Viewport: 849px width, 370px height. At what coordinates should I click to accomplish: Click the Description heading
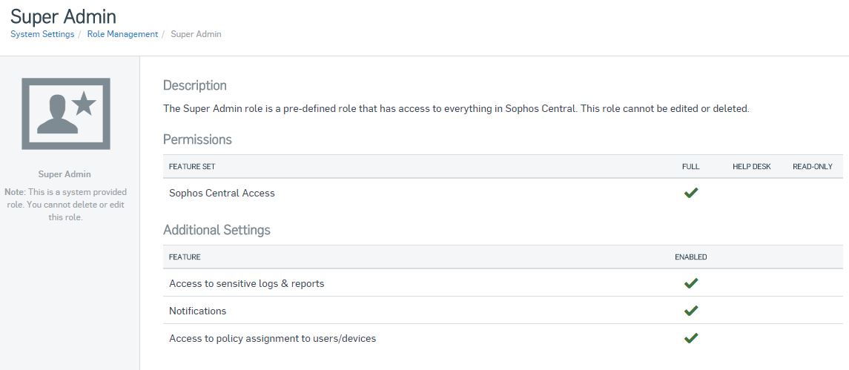(195, 85)
